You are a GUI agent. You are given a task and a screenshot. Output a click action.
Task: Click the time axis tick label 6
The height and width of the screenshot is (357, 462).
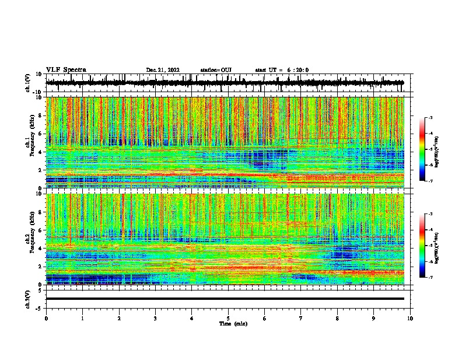[265, 318]
